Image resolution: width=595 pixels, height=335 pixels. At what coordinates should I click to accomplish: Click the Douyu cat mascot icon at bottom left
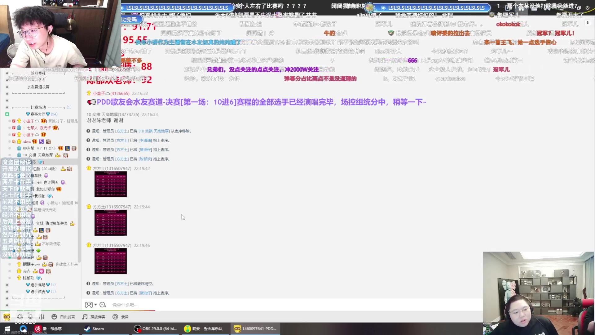tap(7, 316)
